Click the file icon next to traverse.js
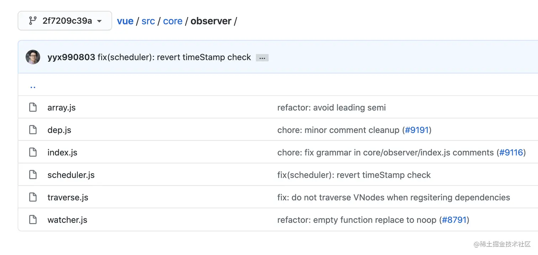 (x=33, y=197)
